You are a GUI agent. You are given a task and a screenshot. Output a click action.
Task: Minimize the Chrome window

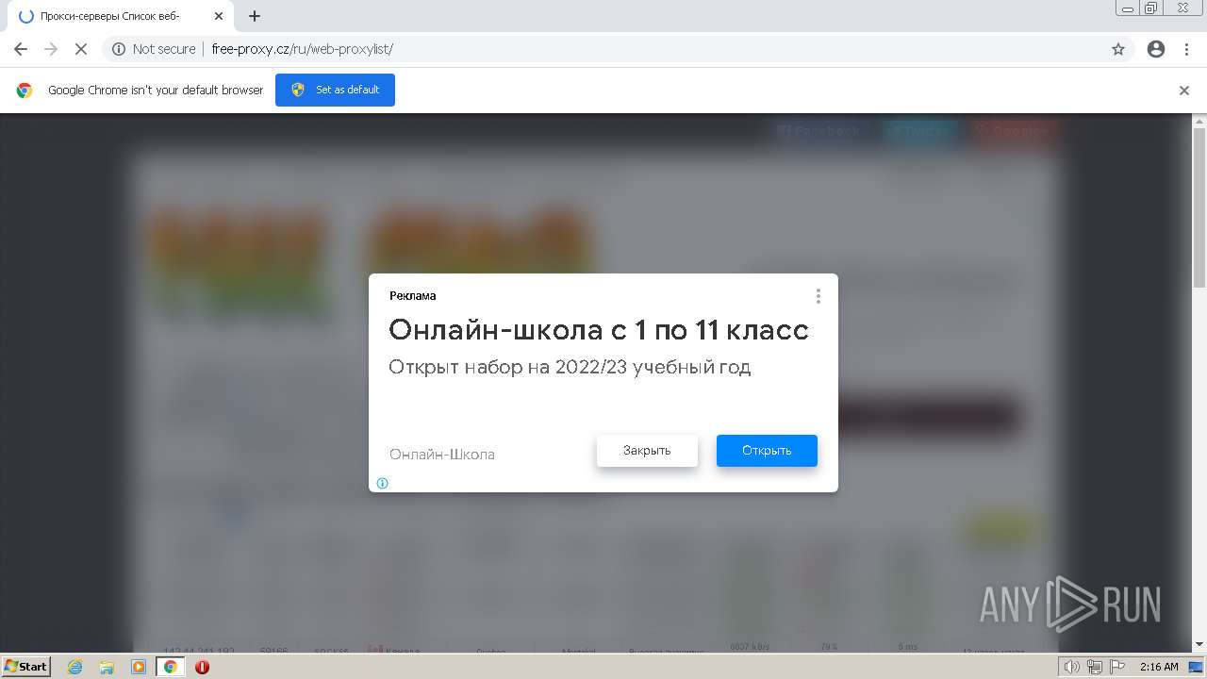click(x=1128, y=8)
